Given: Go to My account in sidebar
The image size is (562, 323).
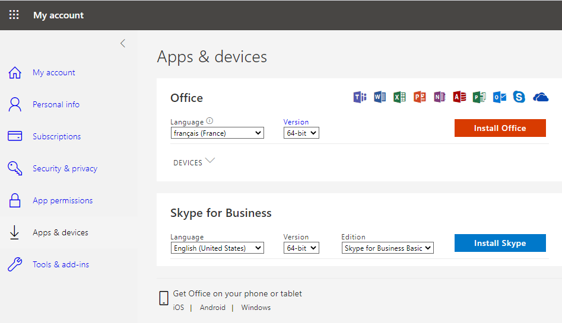Looking at the screenshot, I should pyautogui.click(x=54, y=73).
